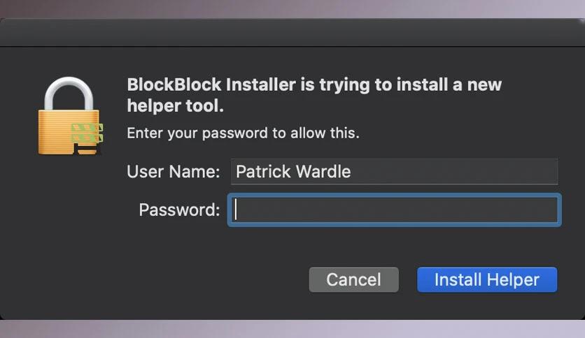Click the dialog's dark title bar

click(292, 32)
